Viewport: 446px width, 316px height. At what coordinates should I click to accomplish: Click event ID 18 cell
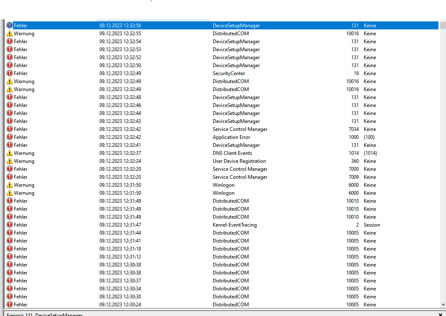(356, 73)
